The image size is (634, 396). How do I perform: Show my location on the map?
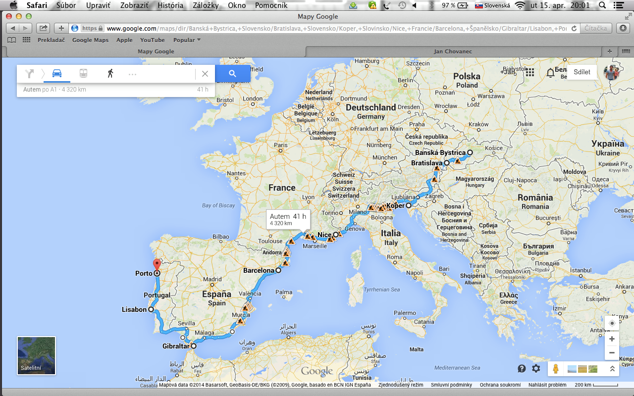[612, 323]
